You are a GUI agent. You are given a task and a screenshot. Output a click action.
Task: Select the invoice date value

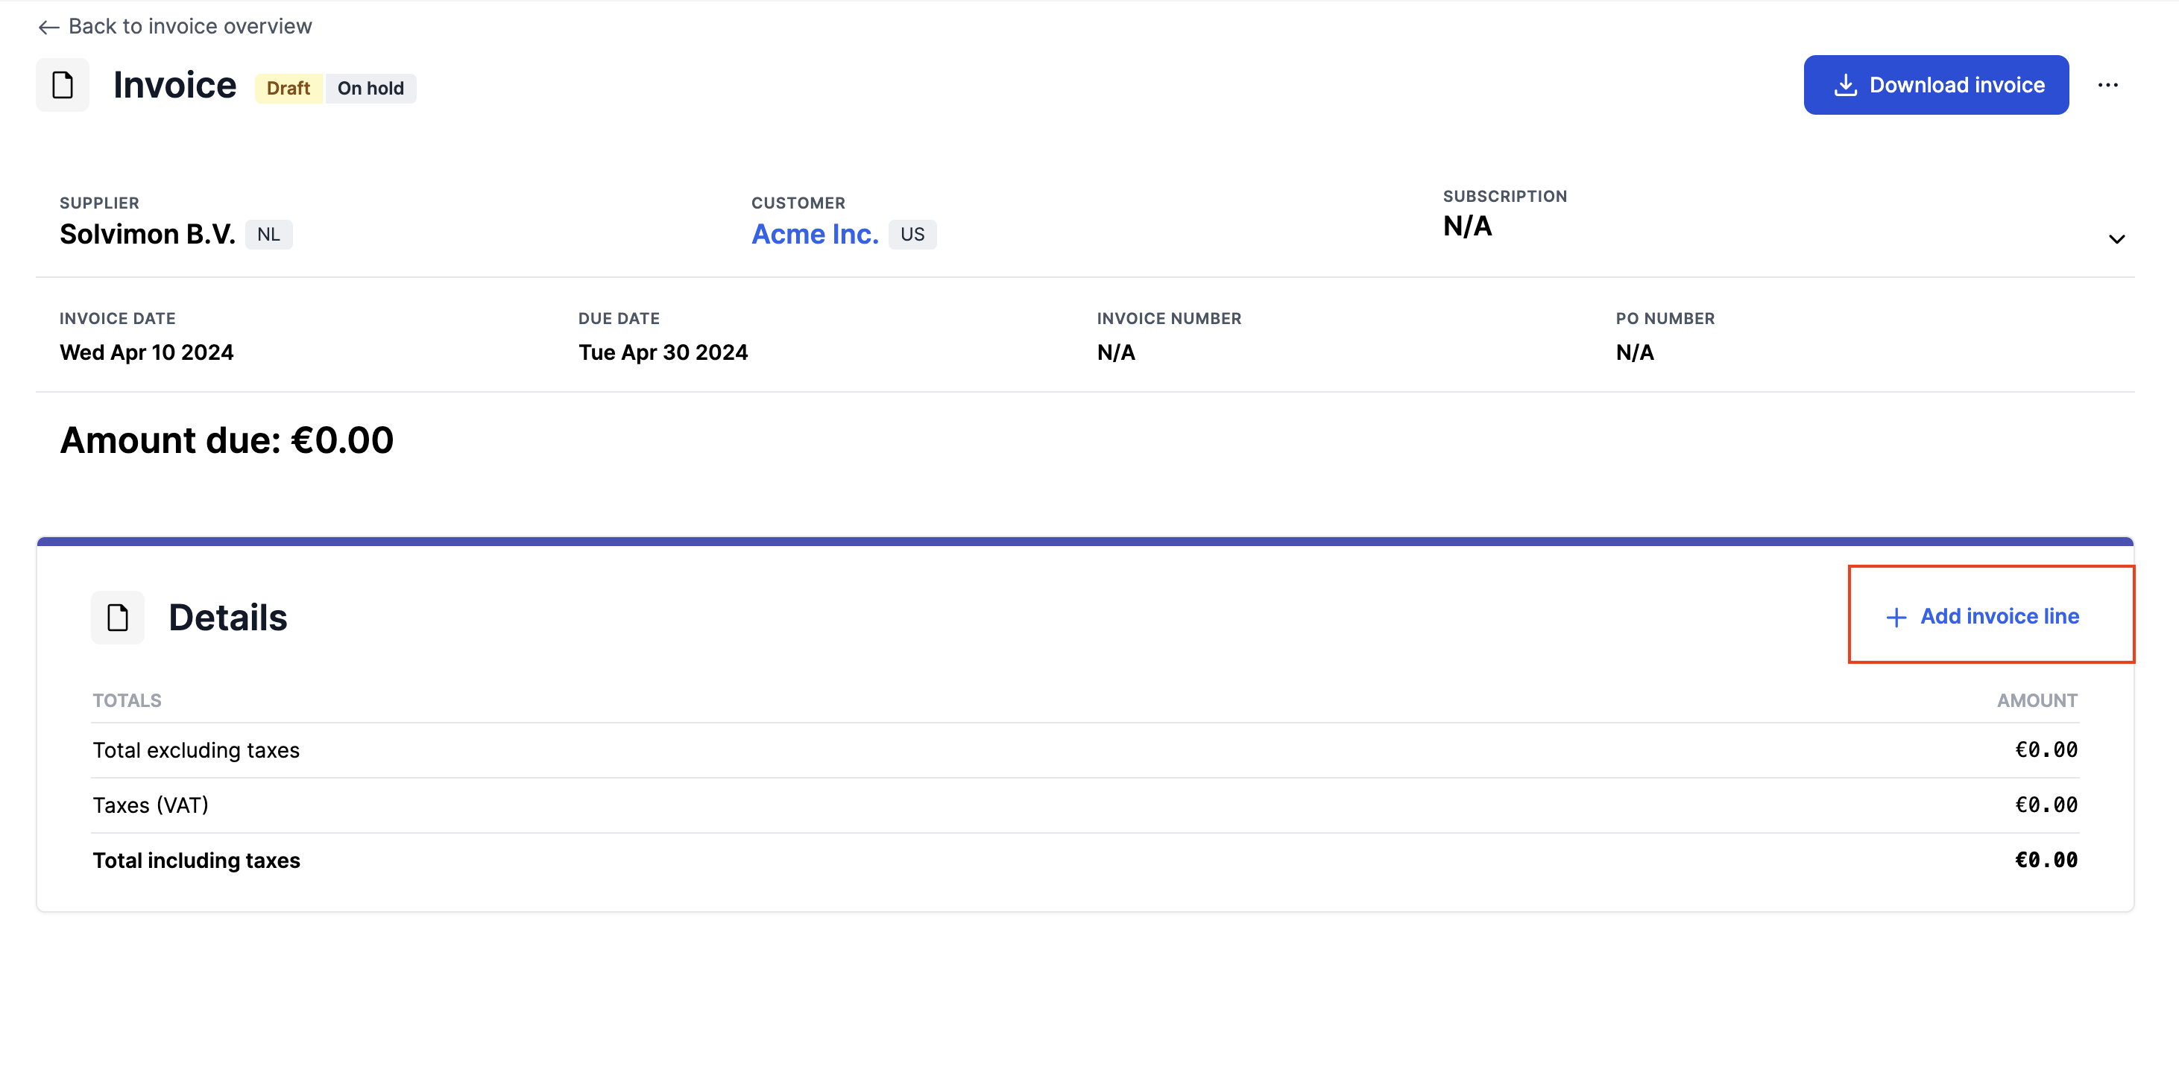coord(146,352)
